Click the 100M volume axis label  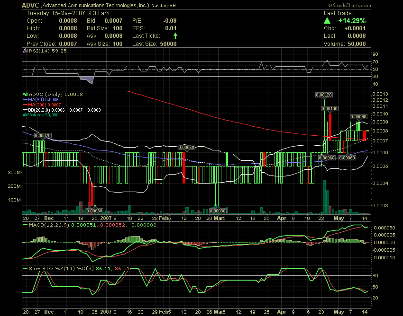pos(15,200)
